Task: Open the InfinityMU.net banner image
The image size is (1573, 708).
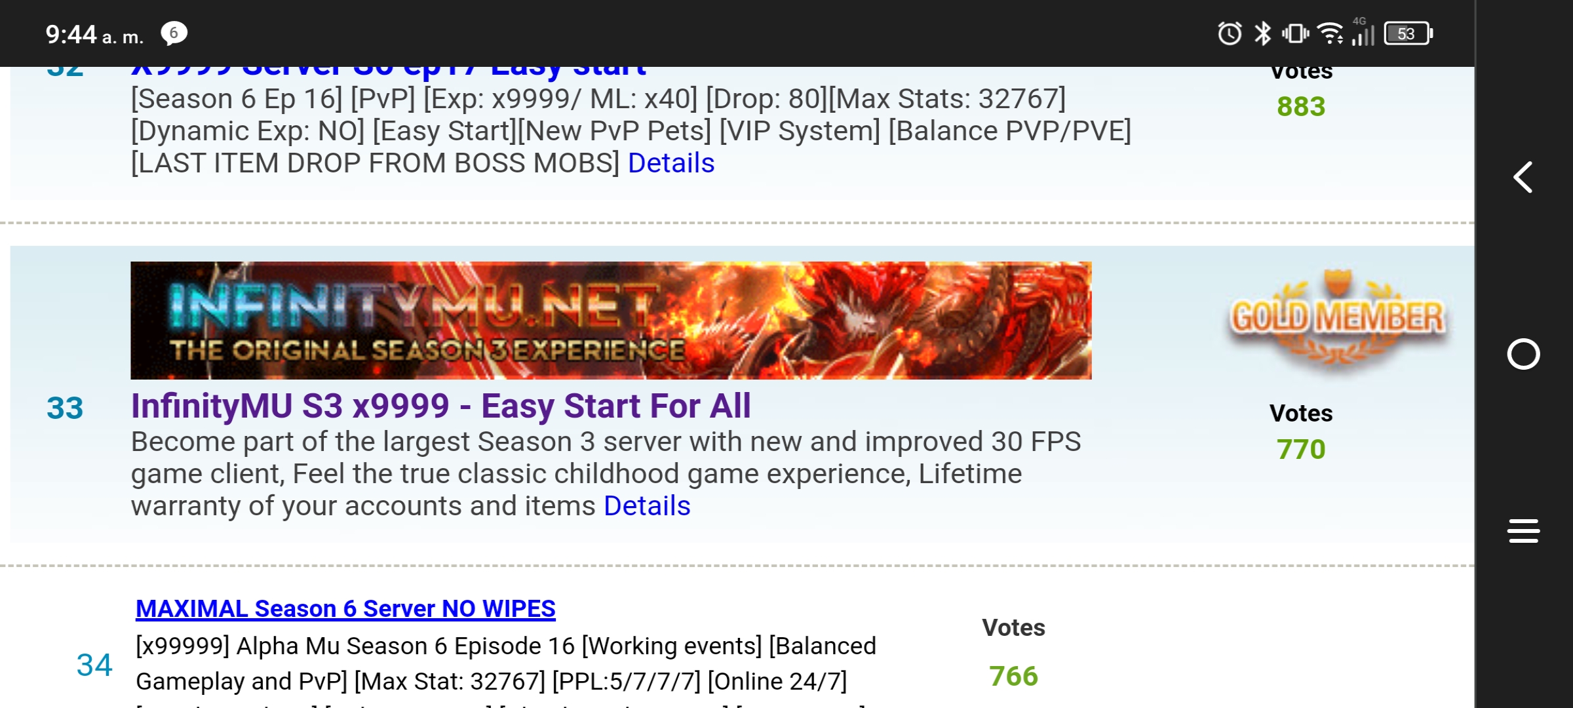Action: click(611, 320)
